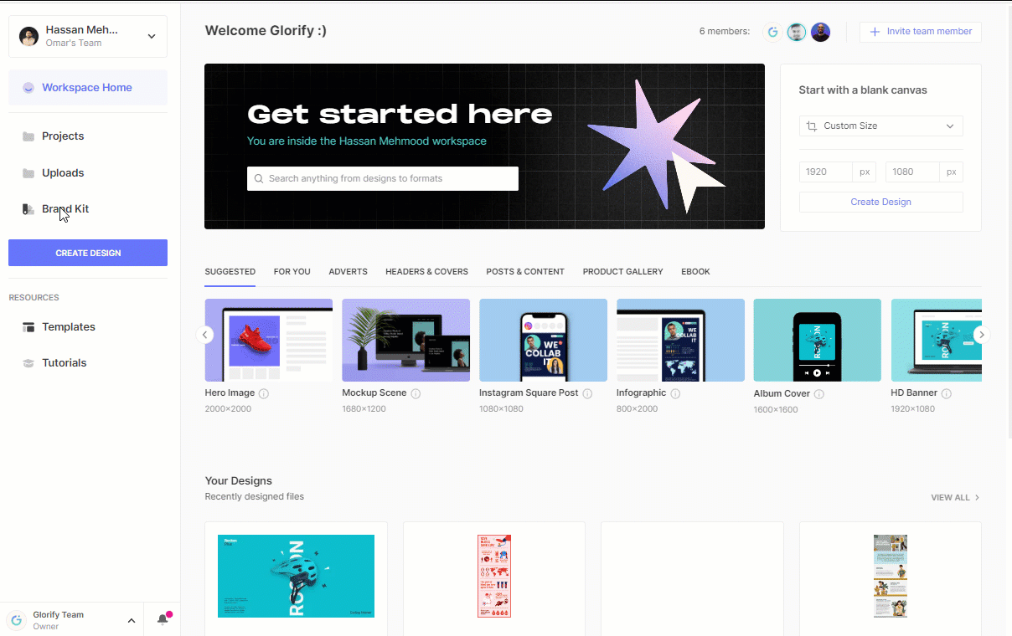1012x636 pixels.
Task: Click the Invite team member button
Action: (920, 32)
